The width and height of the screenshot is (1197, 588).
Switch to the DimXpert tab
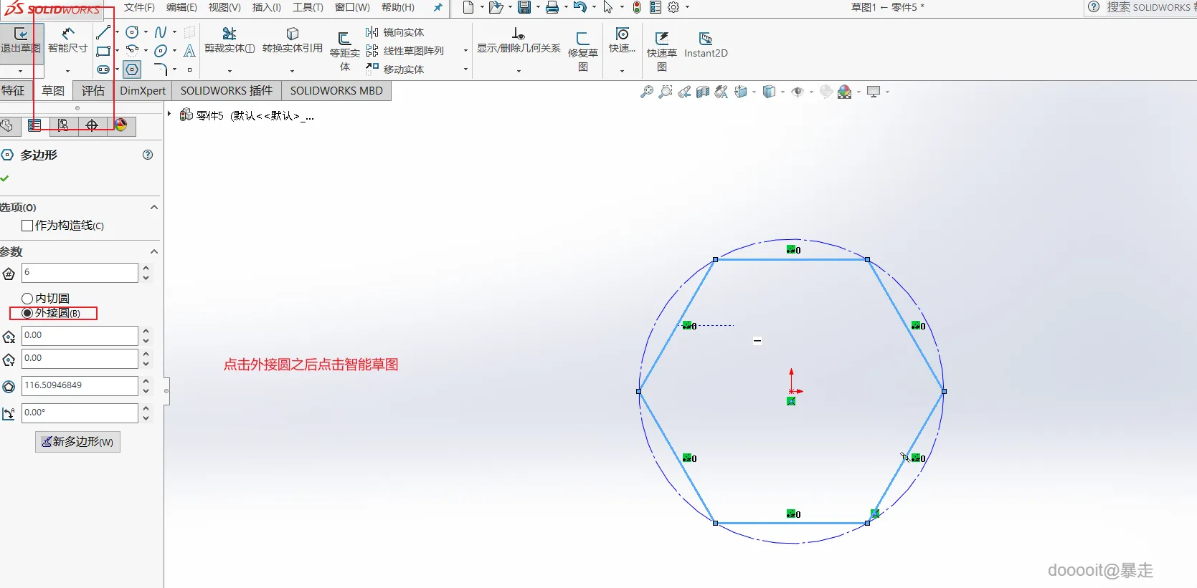click(143, 90)
